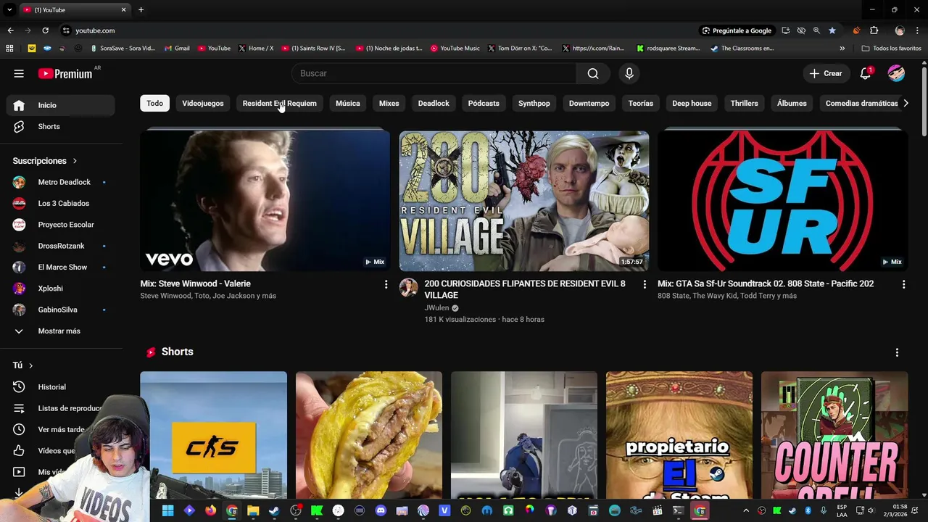This screenshot has height=522, width=928.
Task: Click the magnifier search button
Action: tap(593, 73)
